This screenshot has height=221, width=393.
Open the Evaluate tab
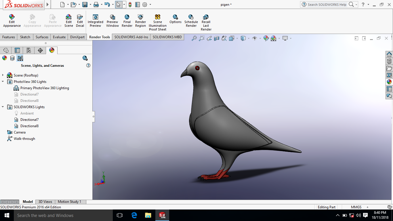(x=59, y=37)
